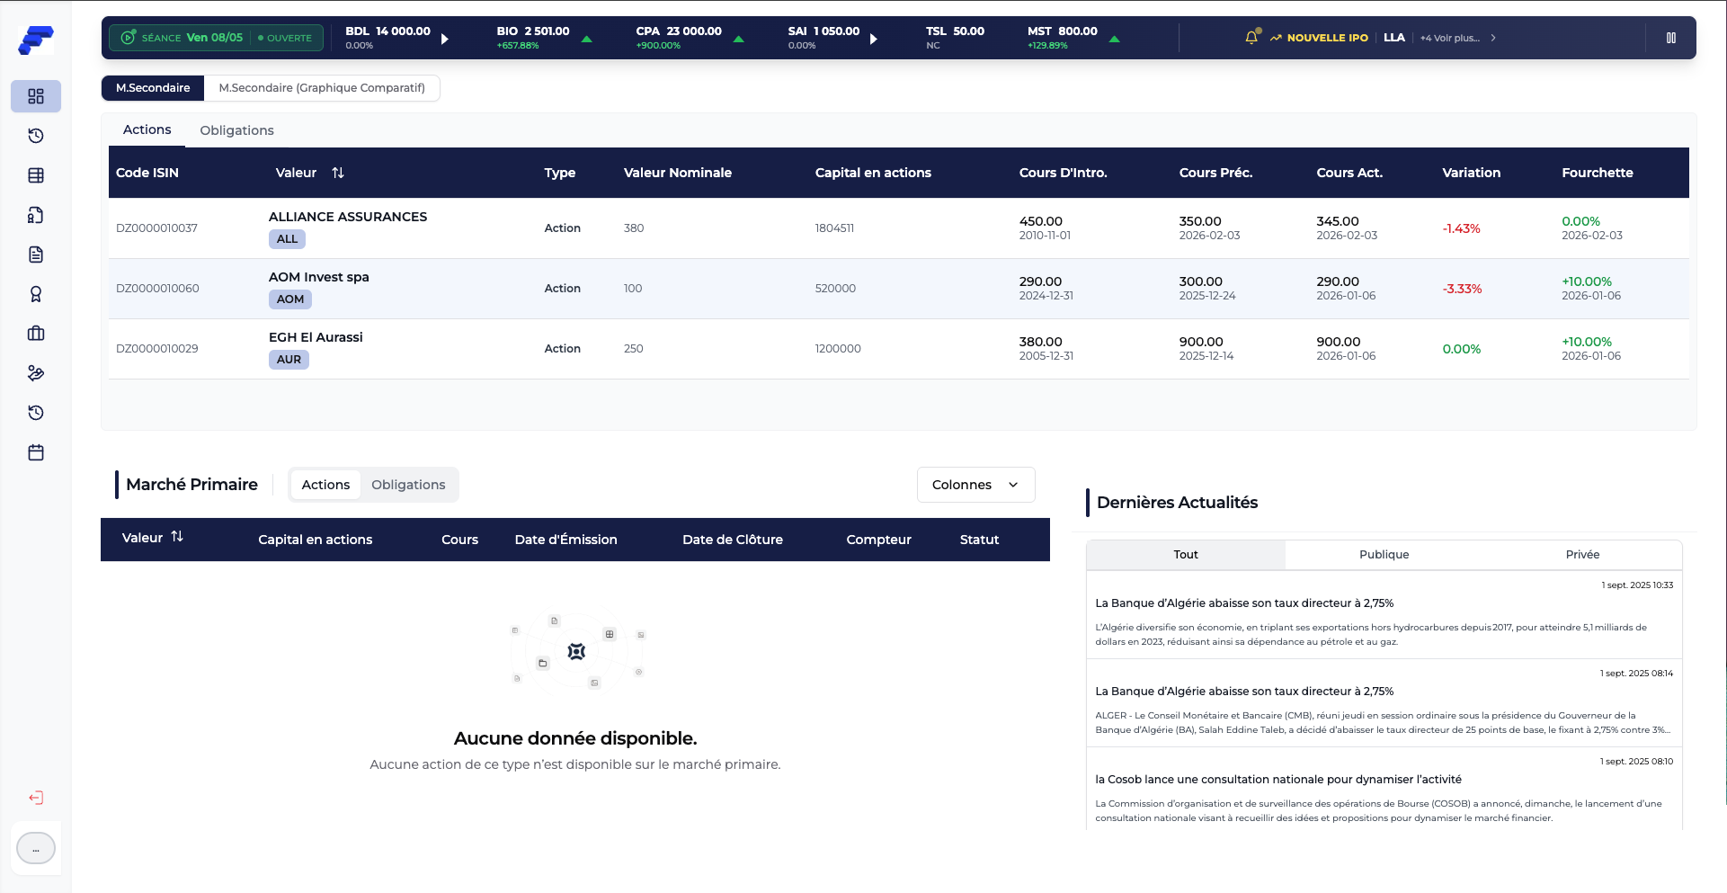Click the AUR ticker badge
1727x893 pixels.
click(x=289, y=360)
